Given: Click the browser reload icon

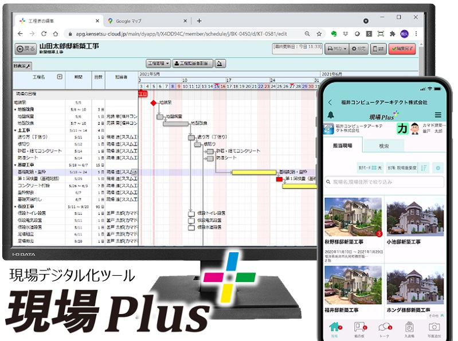Looking at the screenshot, I should [x=44, y=34].
